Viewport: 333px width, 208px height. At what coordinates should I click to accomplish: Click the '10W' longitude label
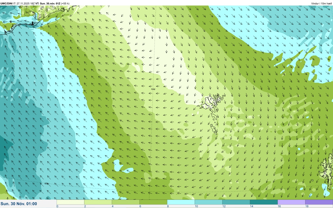[x=153, y=89]
